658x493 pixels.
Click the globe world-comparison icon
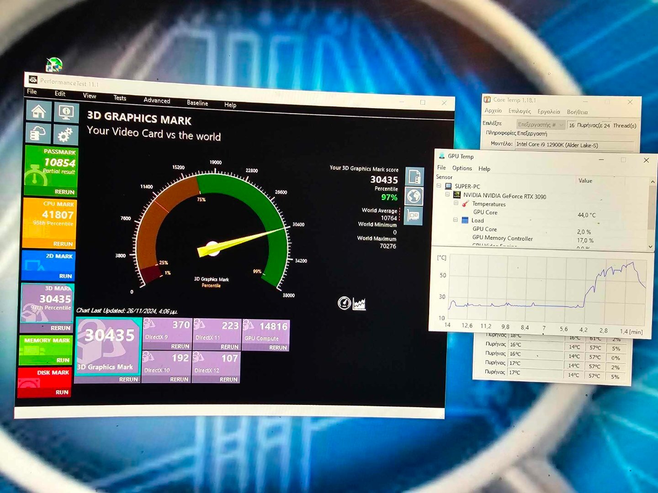(x=414, y=197)
